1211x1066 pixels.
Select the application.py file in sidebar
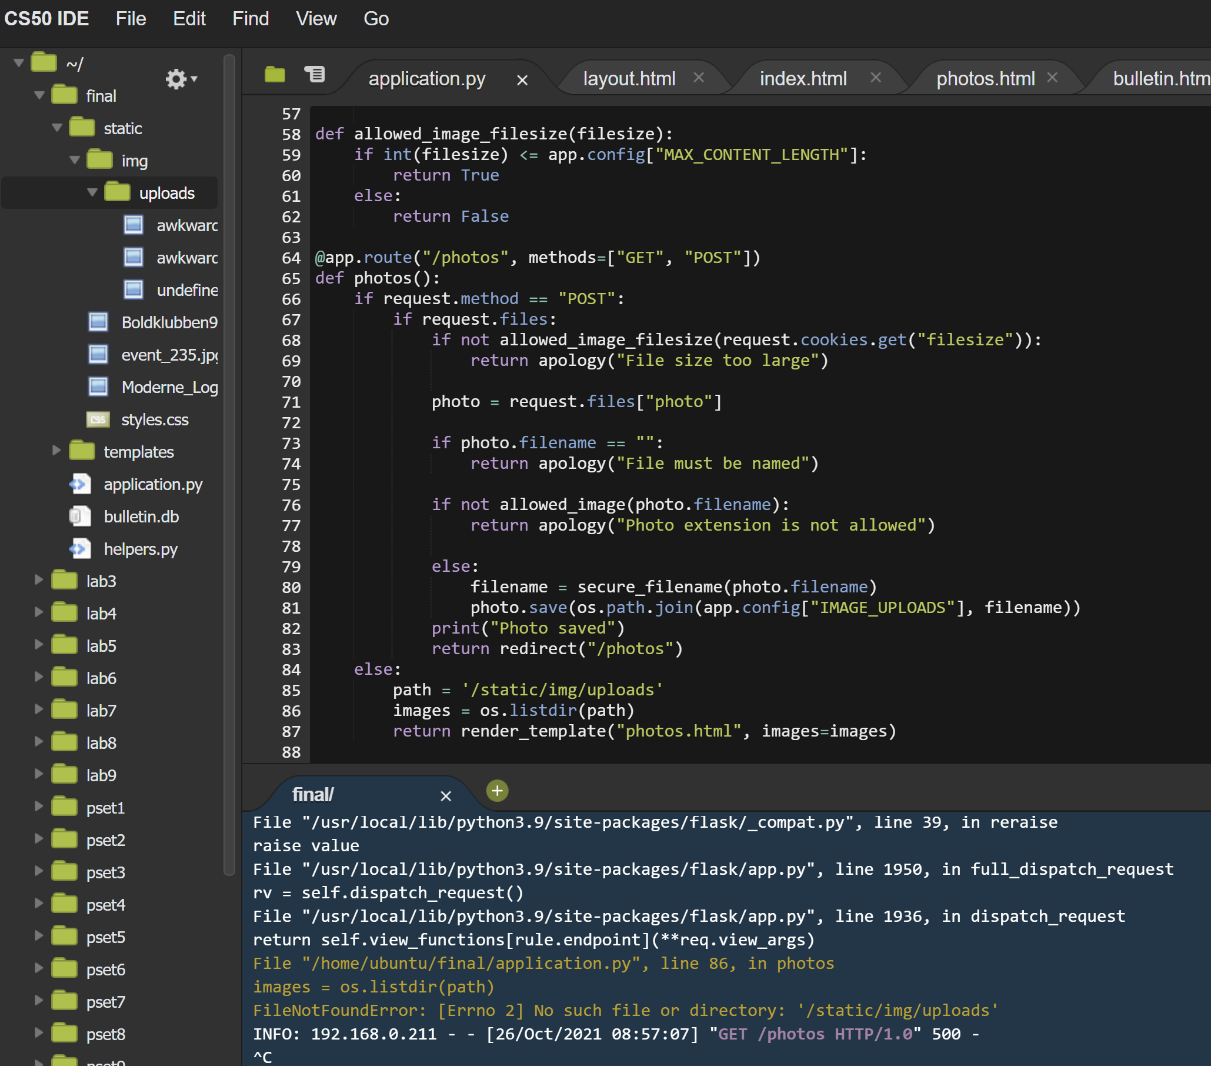[152, 483]
